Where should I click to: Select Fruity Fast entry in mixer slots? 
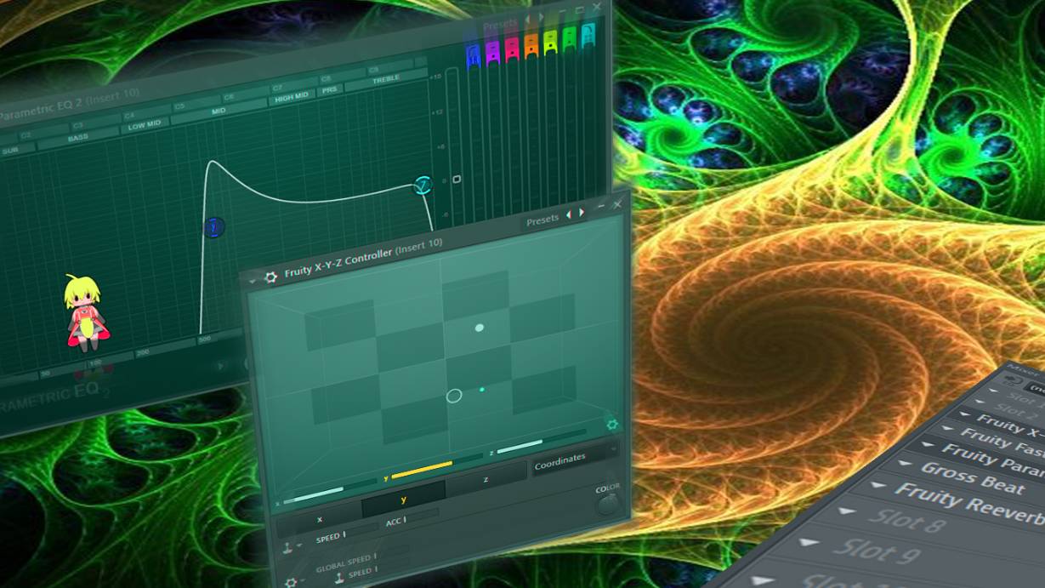[1002, 442]
